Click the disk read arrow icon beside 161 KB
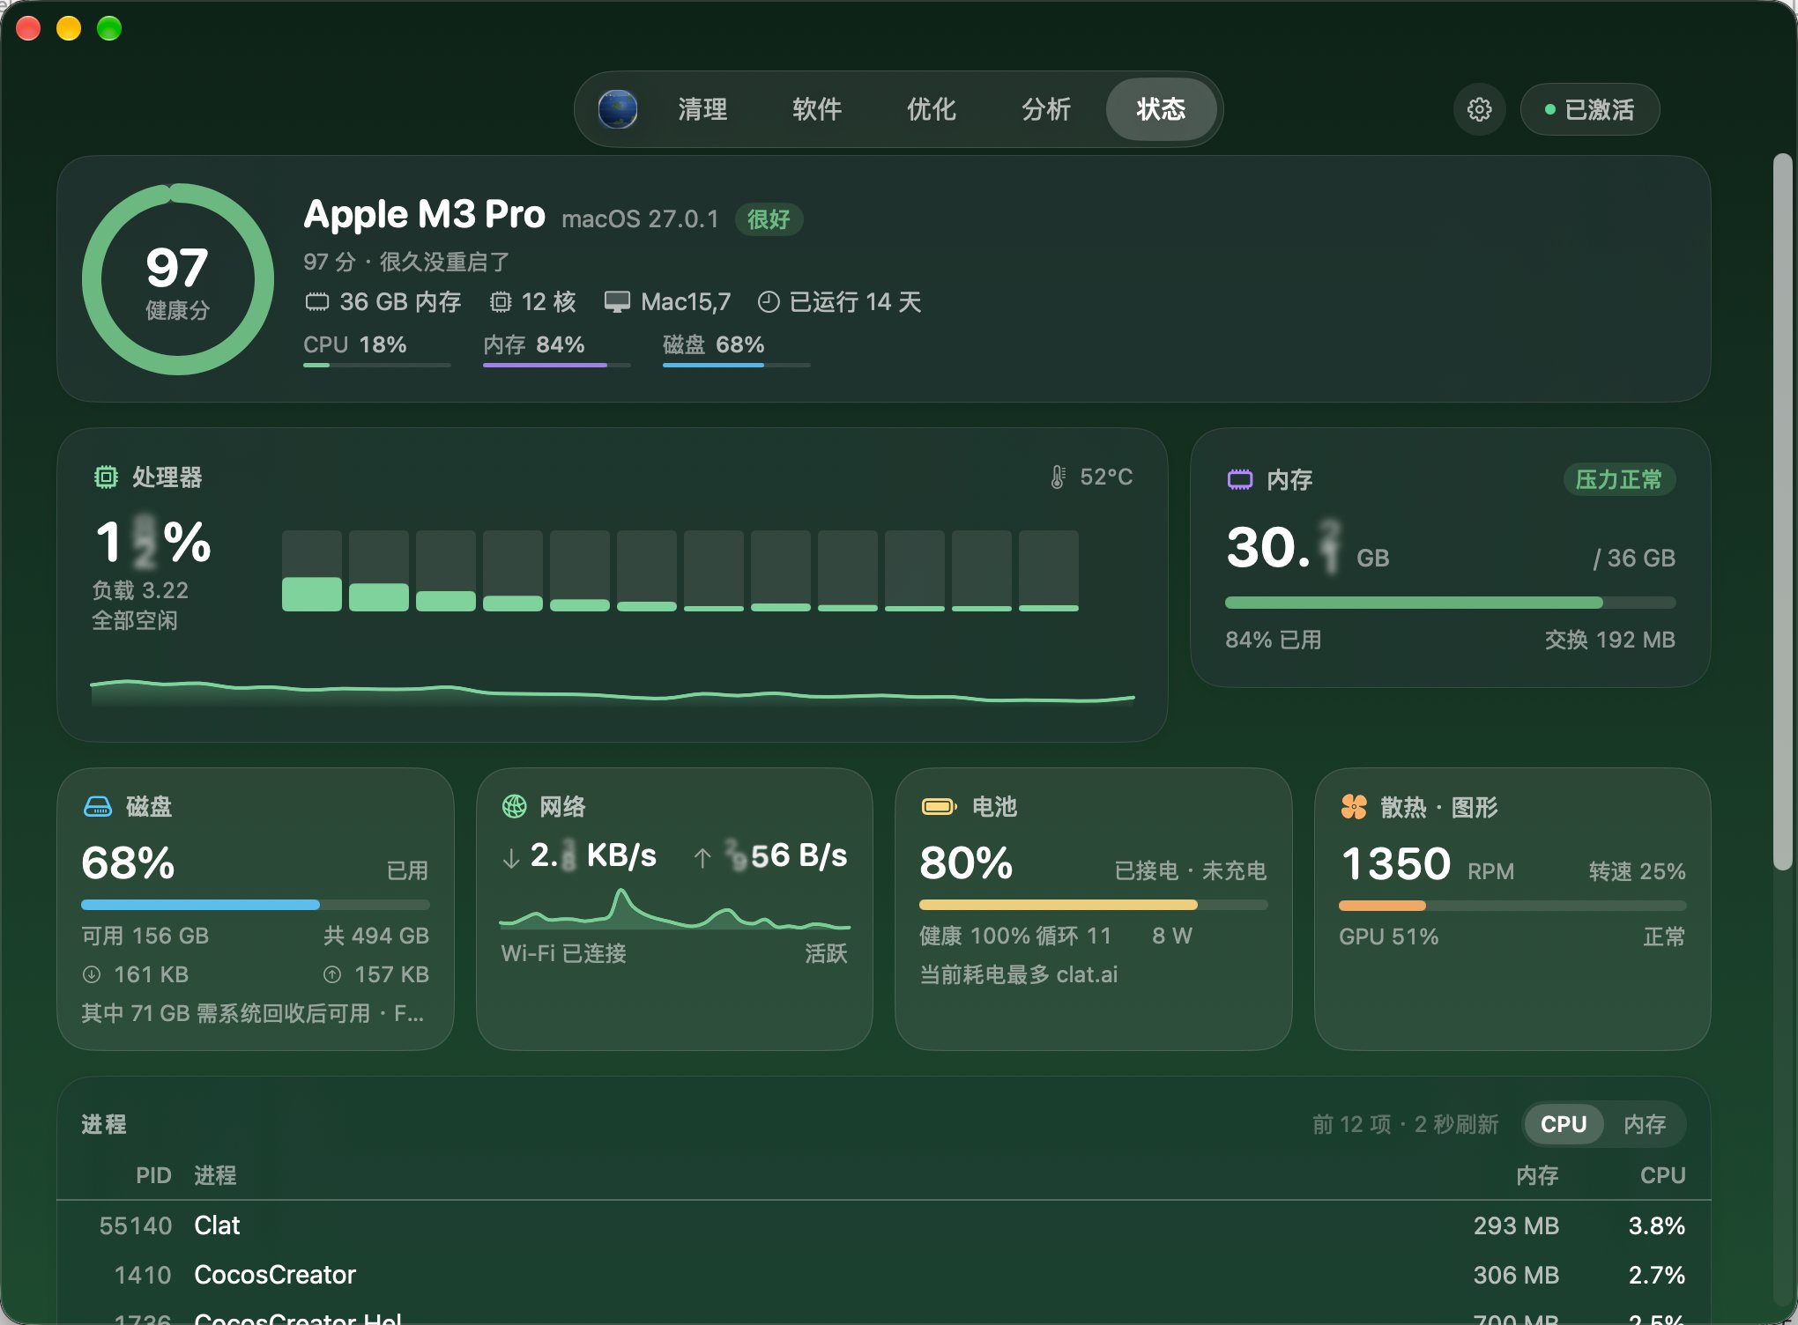This screenshot has height=1325, width=1798. [92, 974]
